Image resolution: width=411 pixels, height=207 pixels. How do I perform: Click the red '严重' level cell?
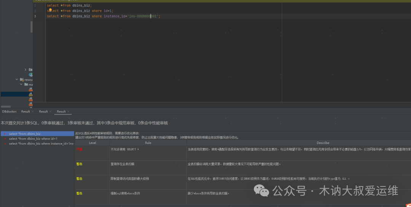[92, 153]
